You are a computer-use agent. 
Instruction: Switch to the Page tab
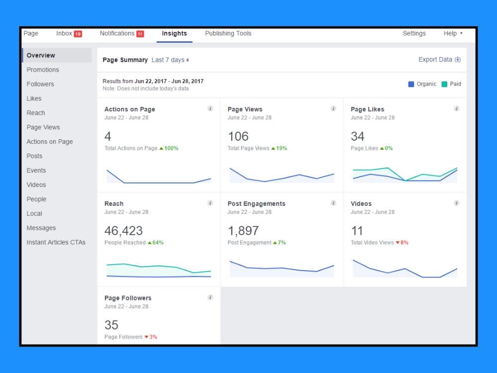pyautogui.click(x=31, y=33)
